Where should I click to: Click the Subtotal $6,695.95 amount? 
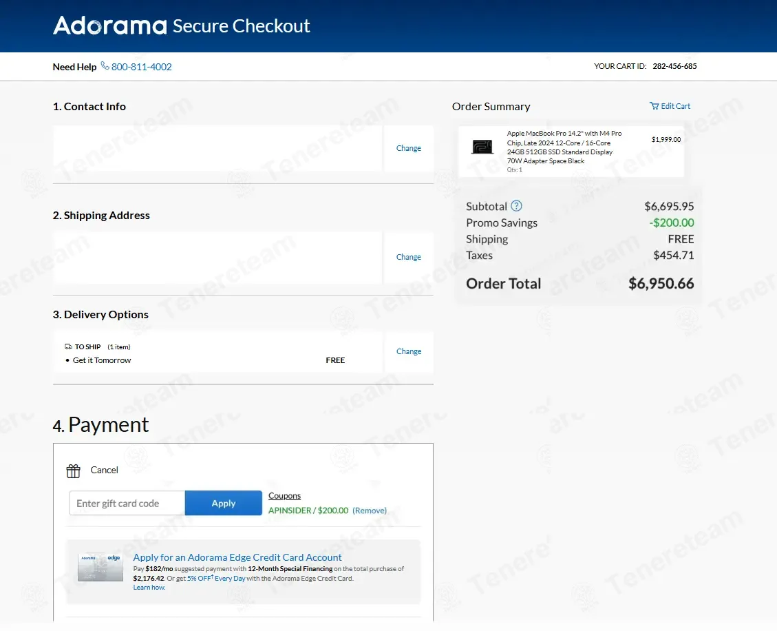coord(669,207)
